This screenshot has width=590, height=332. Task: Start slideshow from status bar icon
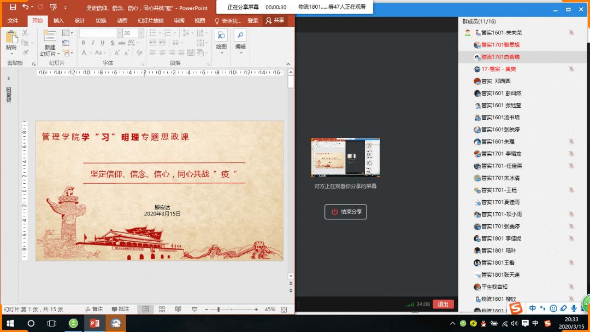[194, 310]
